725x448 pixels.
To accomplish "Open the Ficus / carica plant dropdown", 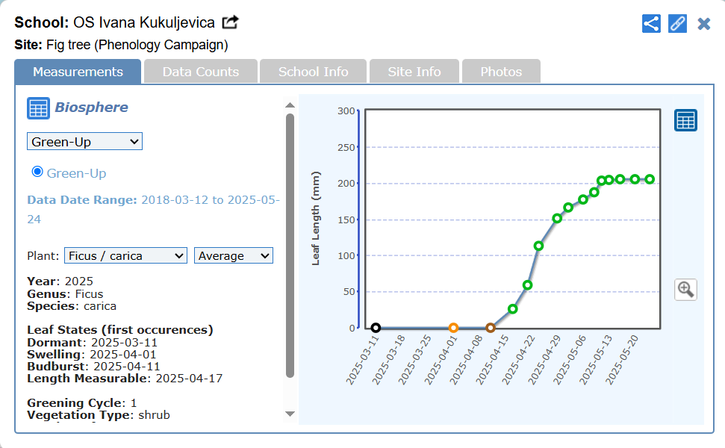I will 125,255.
